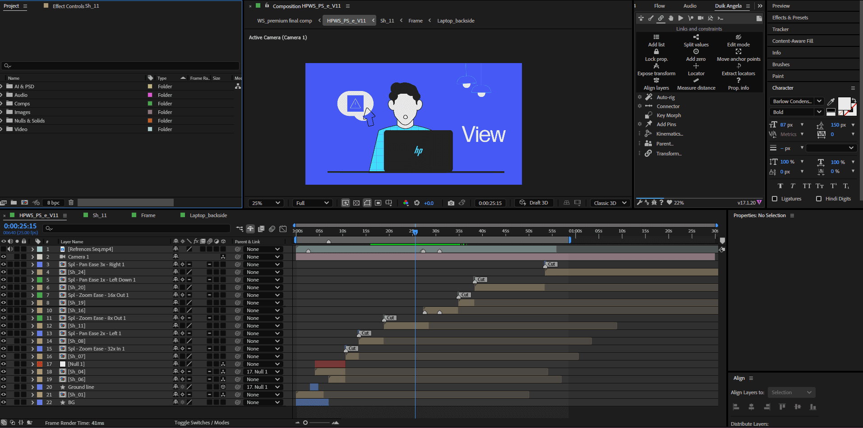Open the Duik command line icon
The width and height of the screenshot is (863, 428).
coord(720,18)
